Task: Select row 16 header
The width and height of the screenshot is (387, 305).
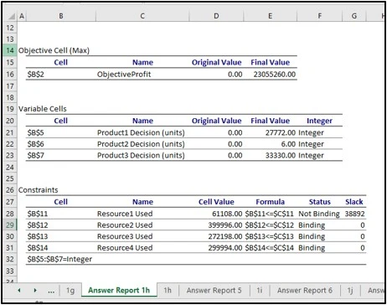Action: 10,75
